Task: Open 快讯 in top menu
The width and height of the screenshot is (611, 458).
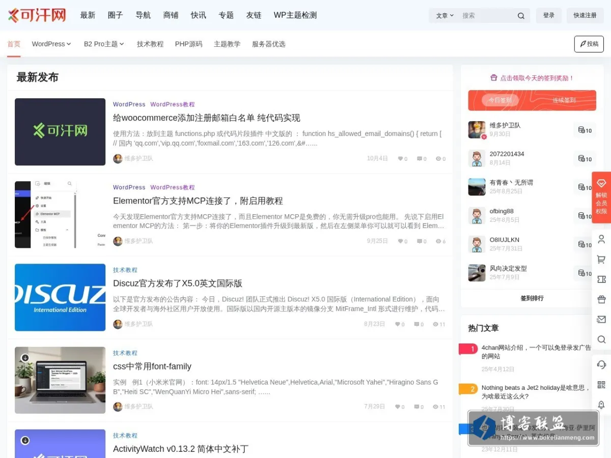Action: [x=199, y=15]
